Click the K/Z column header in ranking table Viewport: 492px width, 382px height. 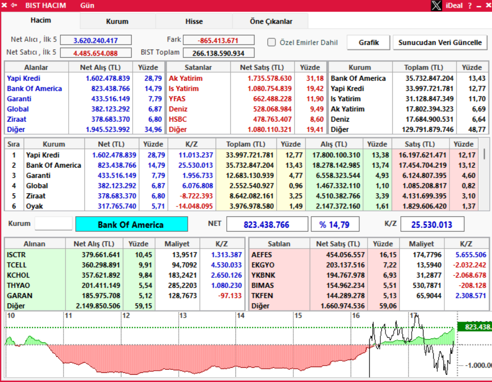coord(191,144)
